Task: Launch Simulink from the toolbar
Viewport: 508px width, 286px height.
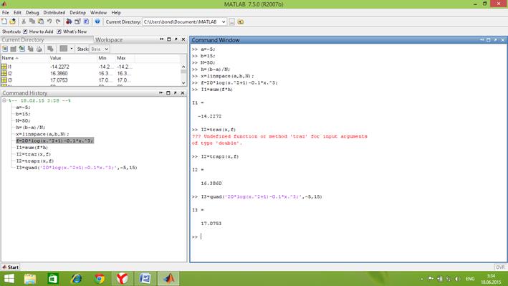Action: (69, 22)
